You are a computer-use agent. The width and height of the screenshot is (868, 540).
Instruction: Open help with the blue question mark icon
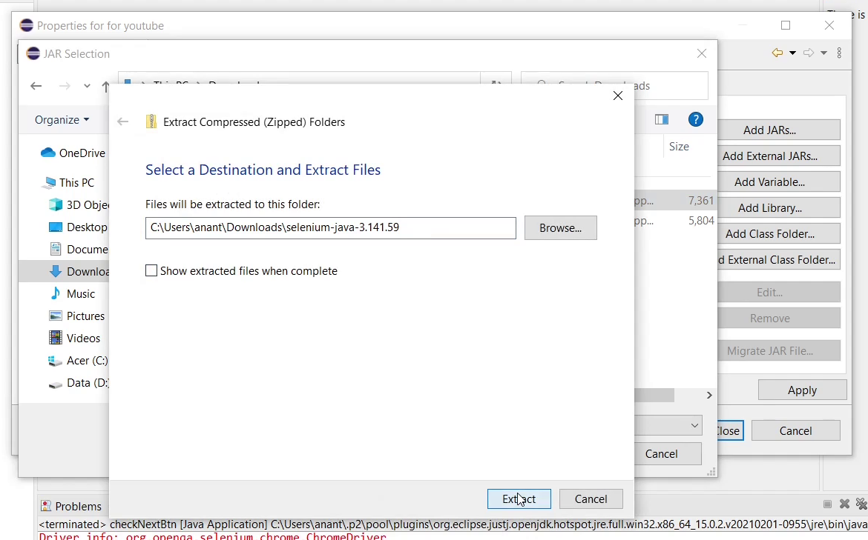(x=696, y=119)
